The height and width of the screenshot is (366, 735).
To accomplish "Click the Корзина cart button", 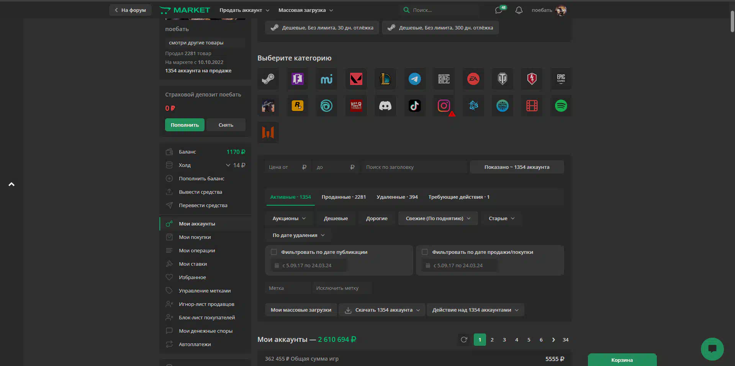I will pyautogui.click(x=622, y=360).
